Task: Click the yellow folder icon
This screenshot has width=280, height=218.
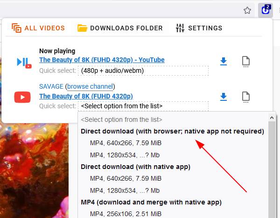Action: (x=82, y=28)
